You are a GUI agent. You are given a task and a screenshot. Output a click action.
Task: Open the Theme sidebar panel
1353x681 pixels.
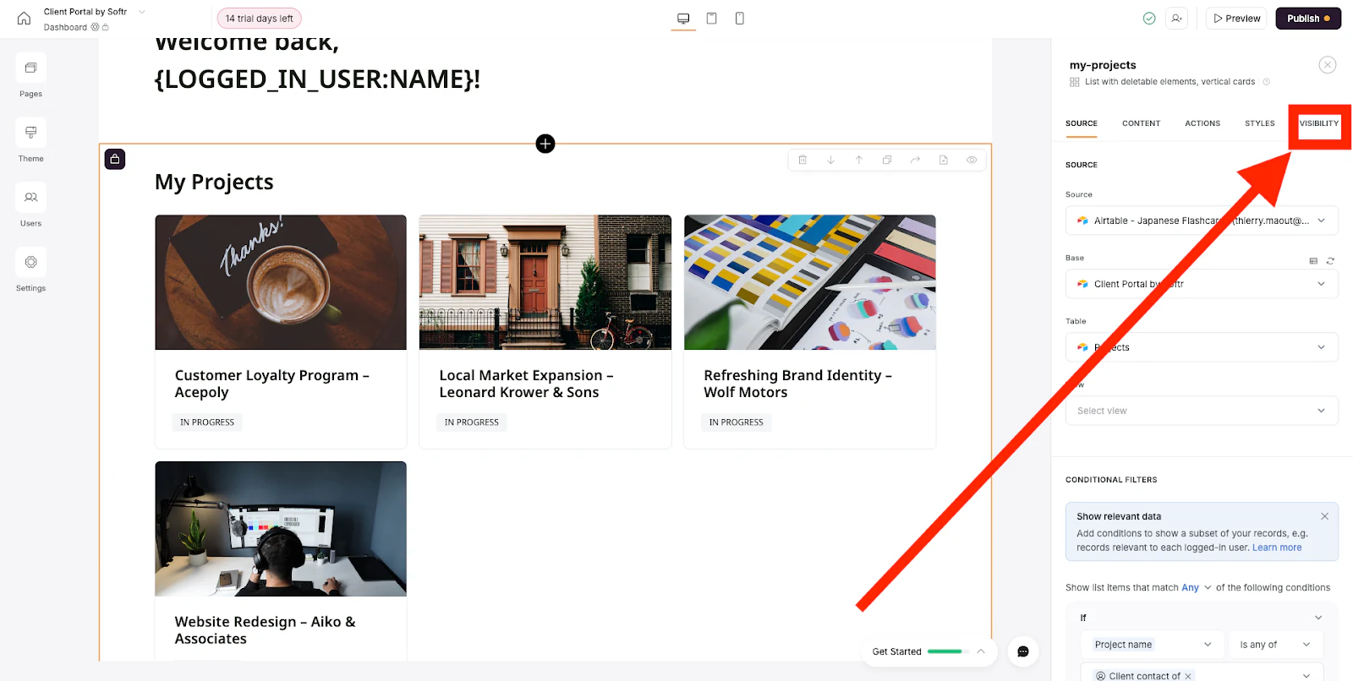point(30,133)
